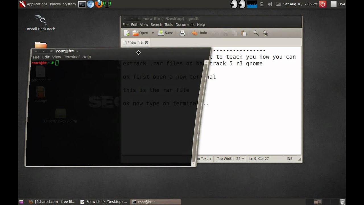
Task: Click the show desktop button
Action: pos(21,202)
